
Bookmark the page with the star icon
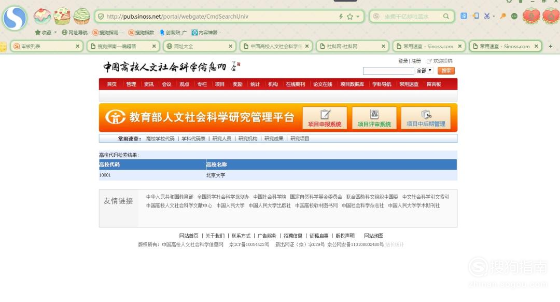pos(350,17)
